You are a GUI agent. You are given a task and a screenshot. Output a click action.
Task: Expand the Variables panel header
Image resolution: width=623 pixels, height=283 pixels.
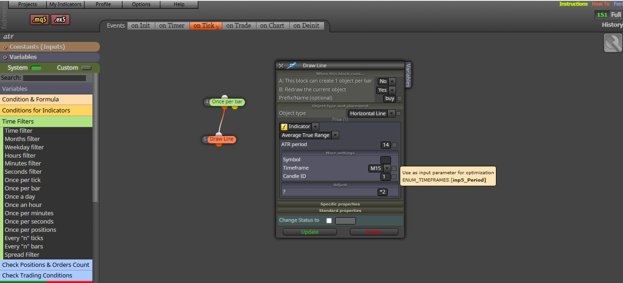[x=50, y=57]
